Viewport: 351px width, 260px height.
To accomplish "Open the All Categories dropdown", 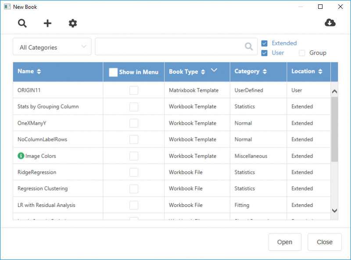I will click(52, 47).
